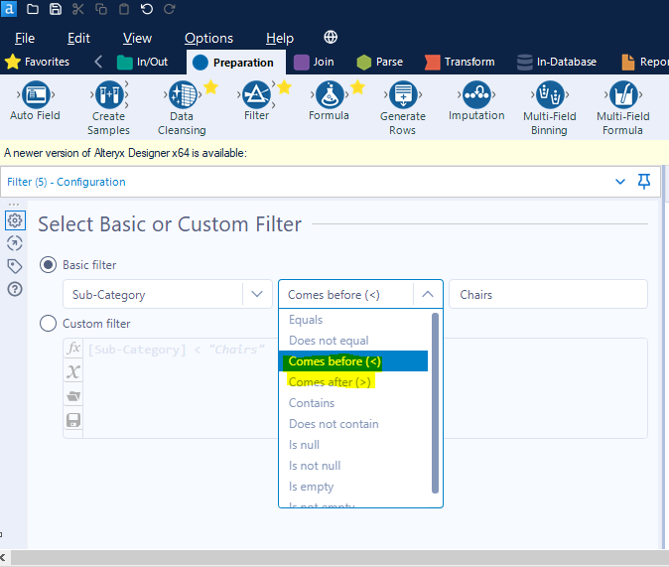Select the Basic filter radio button
This screenshot has height=567, width=669.
(48, 265)
